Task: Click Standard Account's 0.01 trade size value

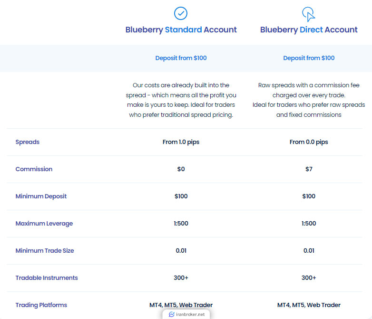Action: [181, 251]
